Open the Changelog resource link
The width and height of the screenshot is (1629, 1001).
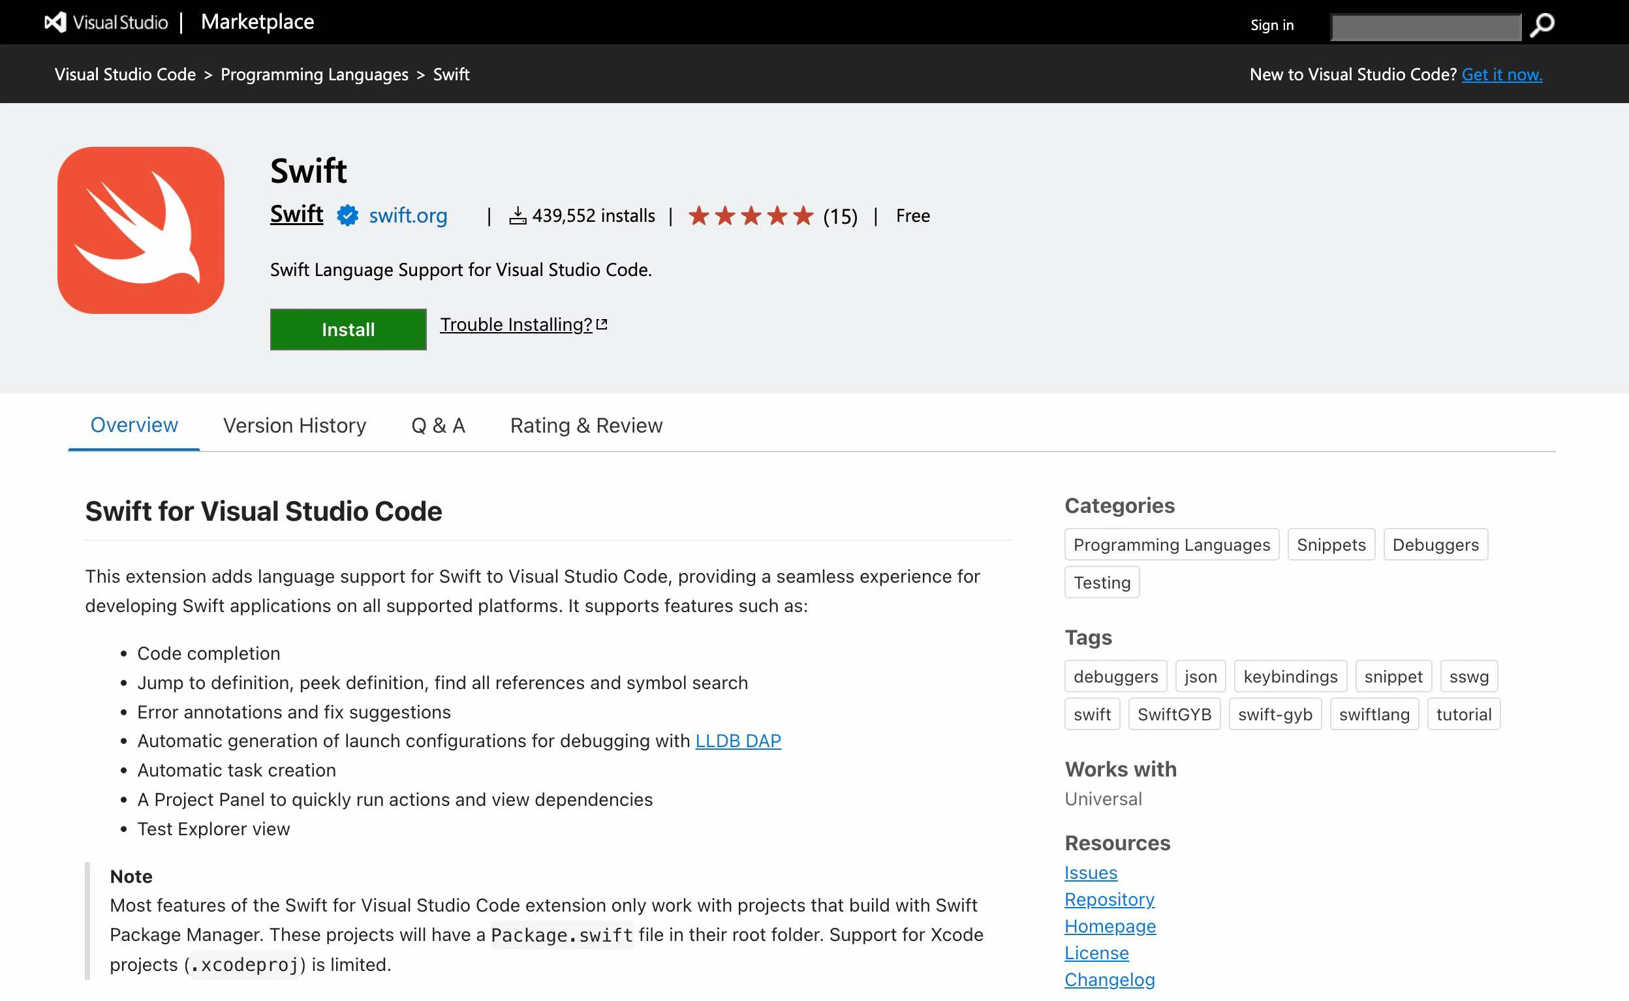coord(1109,980)
